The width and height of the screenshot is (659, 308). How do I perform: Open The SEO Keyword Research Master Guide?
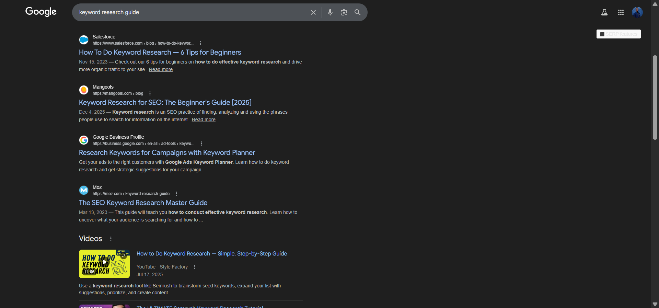click(143, 203)
